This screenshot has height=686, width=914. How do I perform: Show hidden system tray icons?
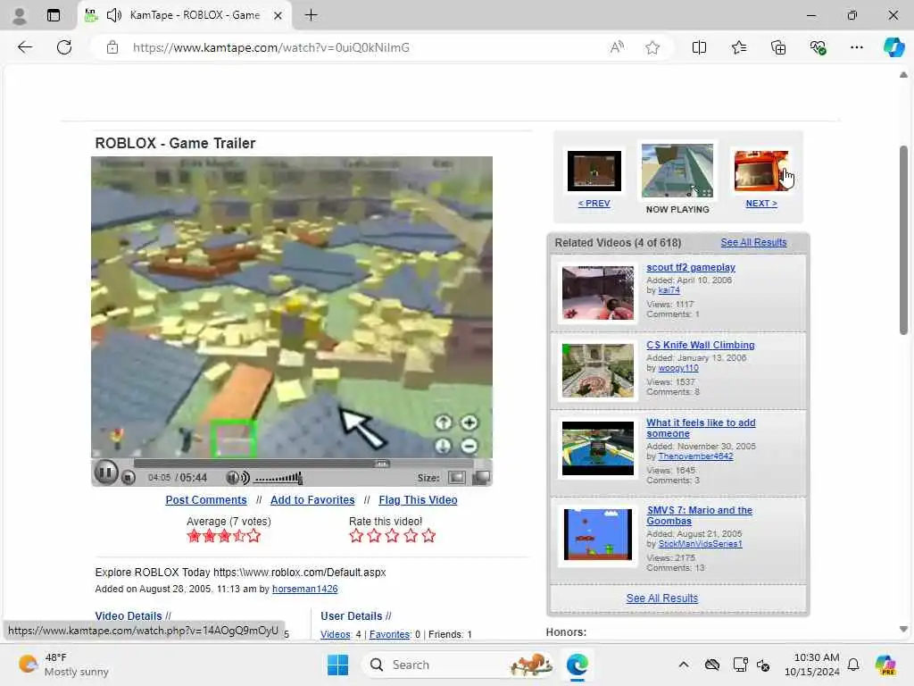[x=683, y=665]
